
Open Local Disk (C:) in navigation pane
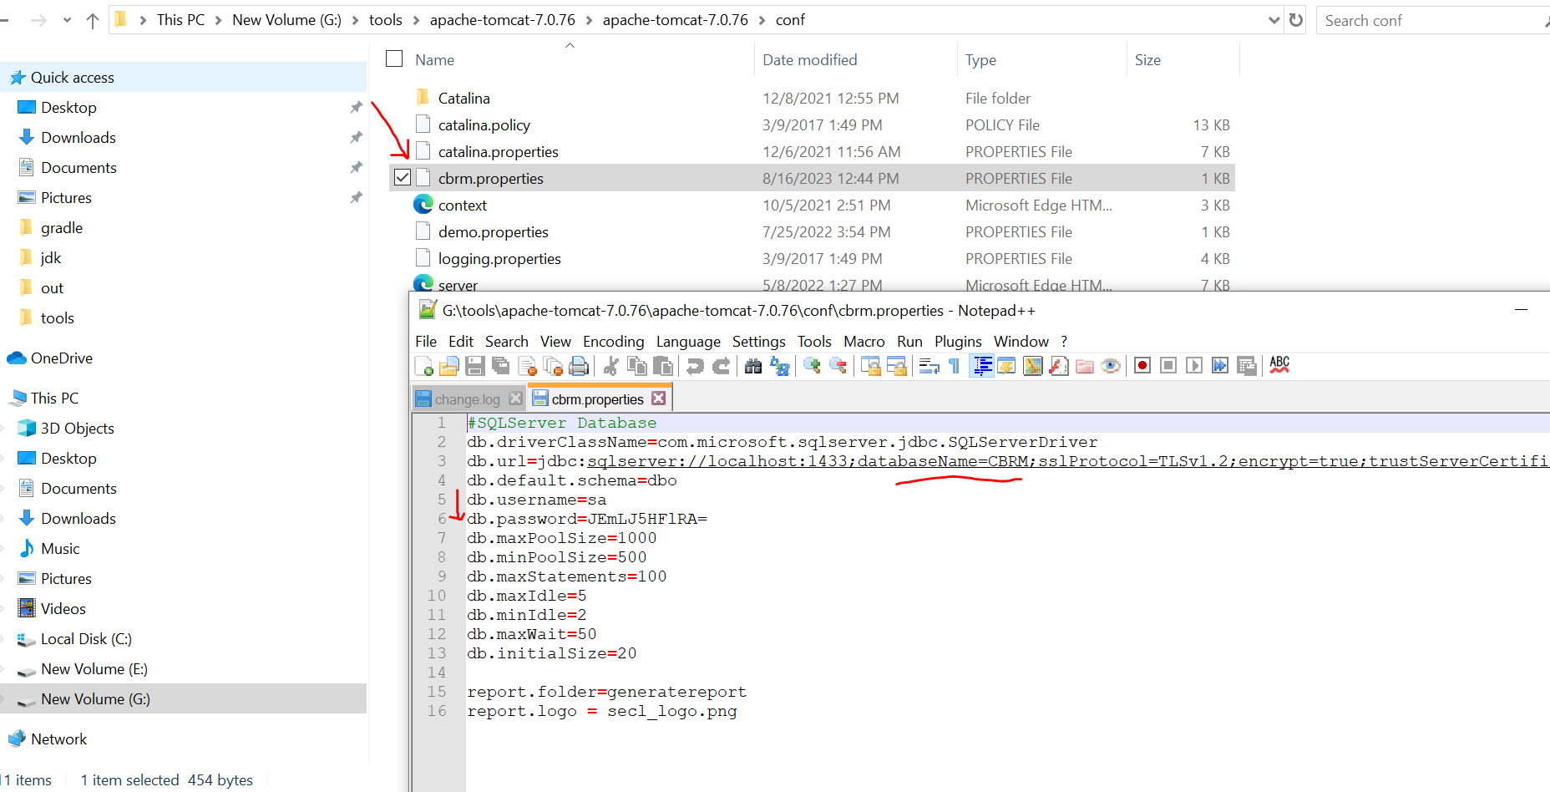(86, 639)
